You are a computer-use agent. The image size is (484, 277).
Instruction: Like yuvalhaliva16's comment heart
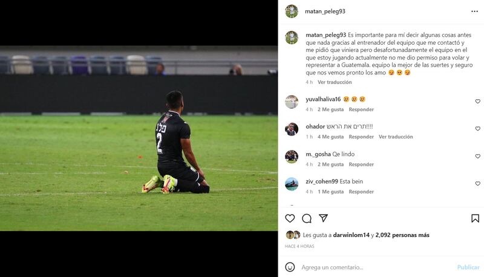[x=477, y=101]
